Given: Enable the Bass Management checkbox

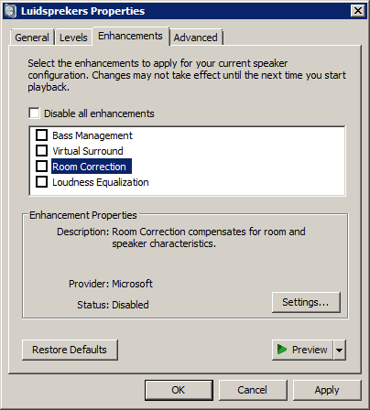Looking at the screenshot, I should [41, 135].
